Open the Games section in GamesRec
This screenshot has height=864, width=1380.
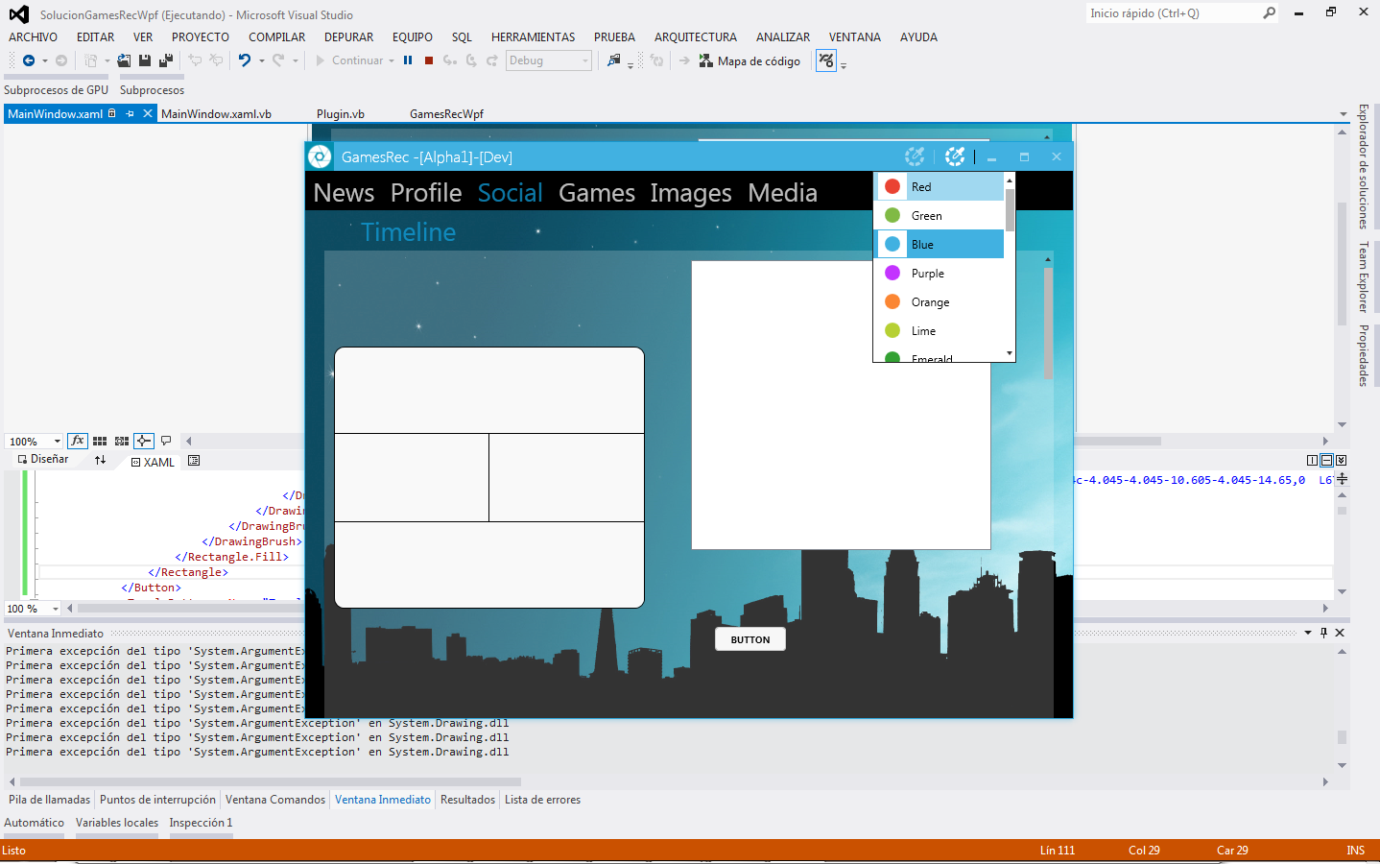coord(597,193)
